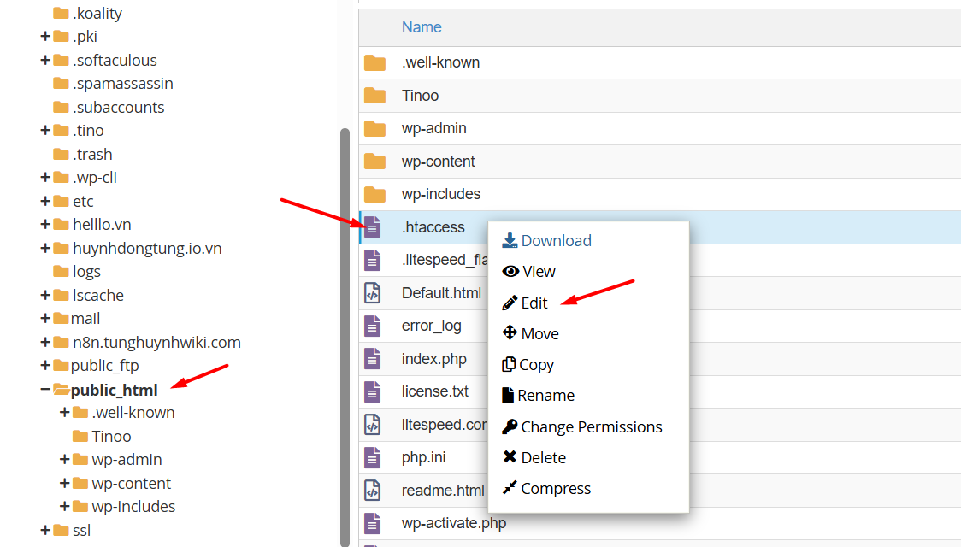The image size is (961, 547).
Task: Sort files by the Name column header
Action: 422,27
